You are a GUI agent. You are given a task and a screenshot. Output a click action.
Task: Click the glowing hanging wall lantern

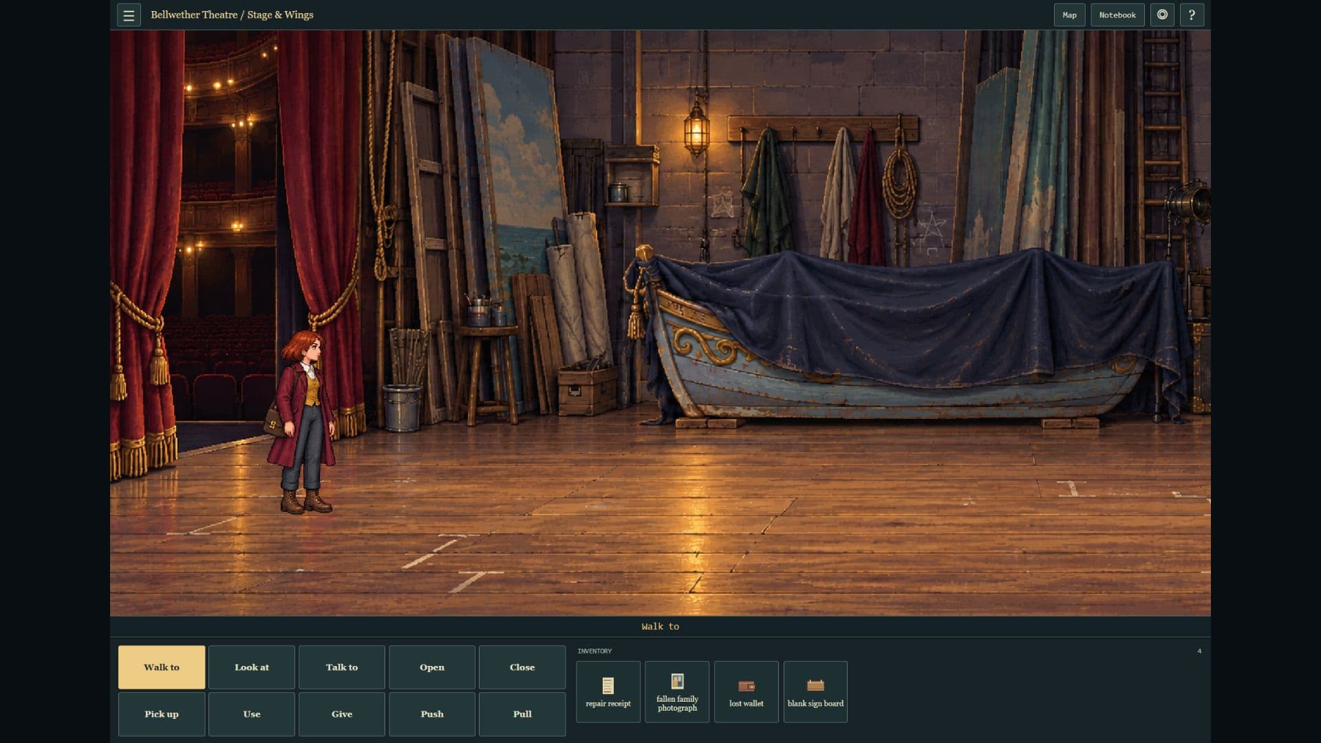pyautogui.click(x=696, y=129)
